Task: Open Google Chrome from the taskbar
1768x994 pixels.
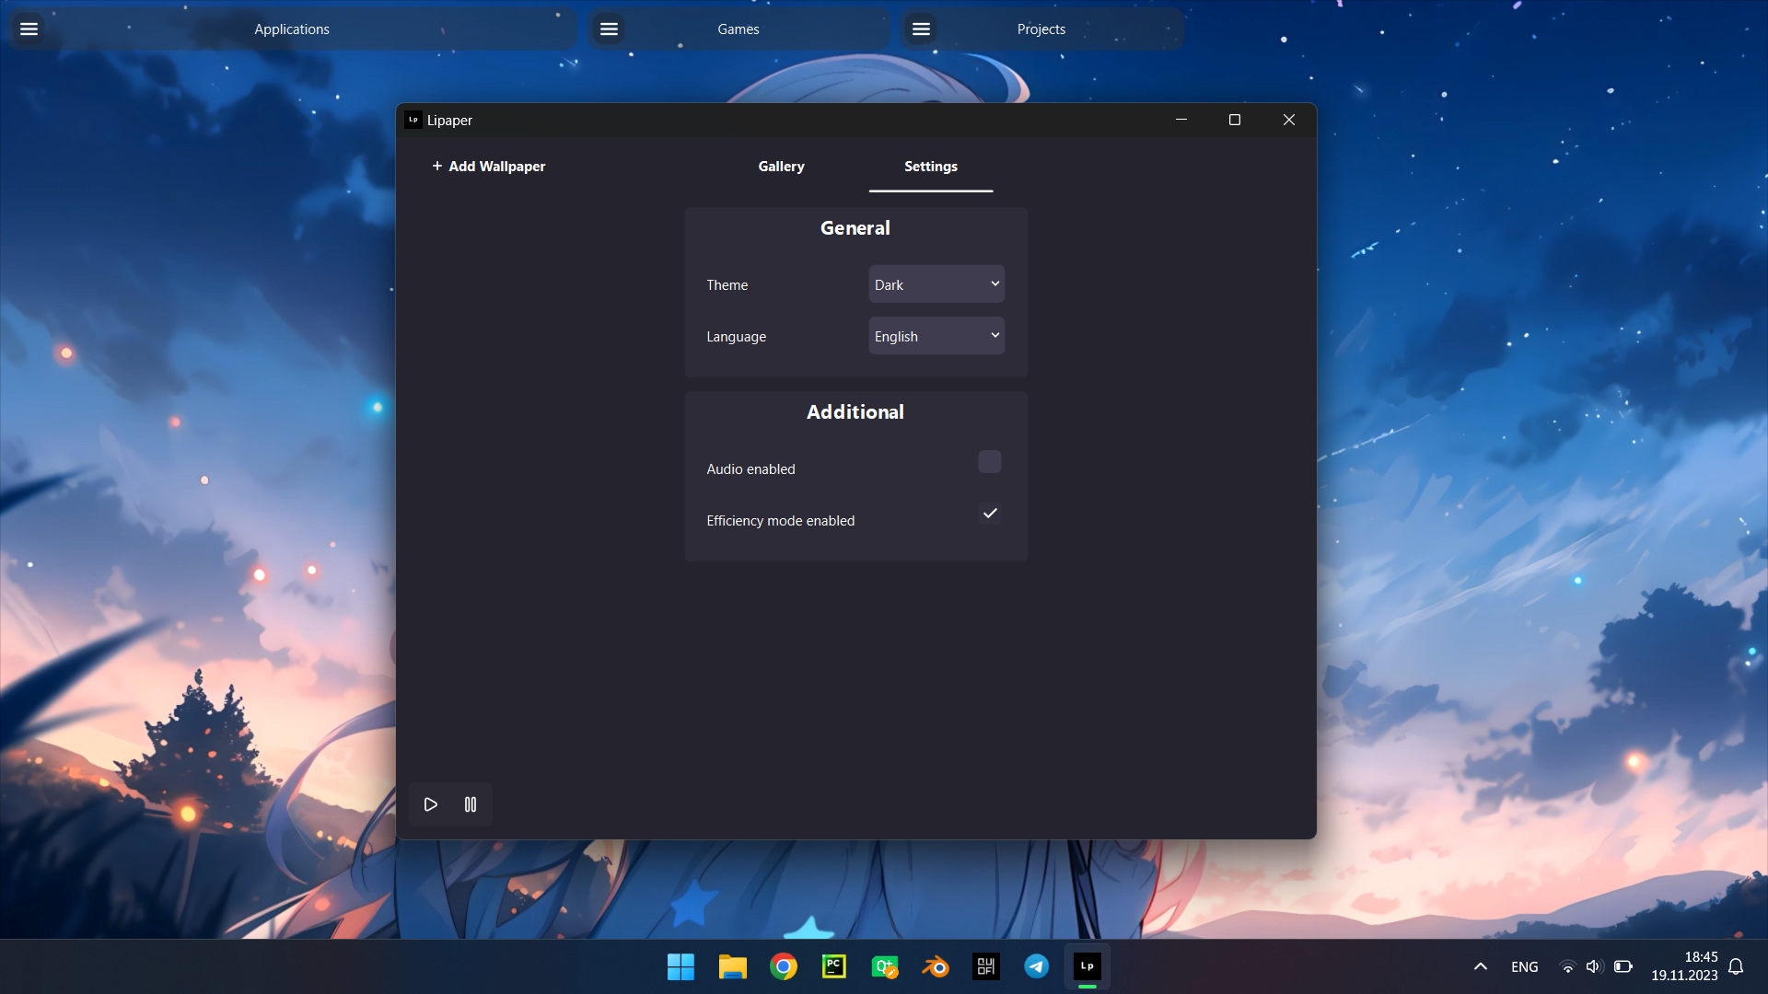Action: click(x=784, y=966)
